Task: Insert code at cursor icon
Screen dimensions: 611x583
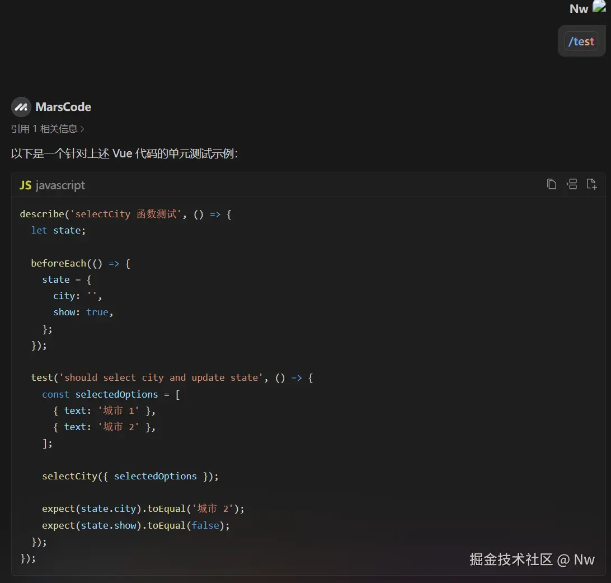Action: tap(572, 184)
